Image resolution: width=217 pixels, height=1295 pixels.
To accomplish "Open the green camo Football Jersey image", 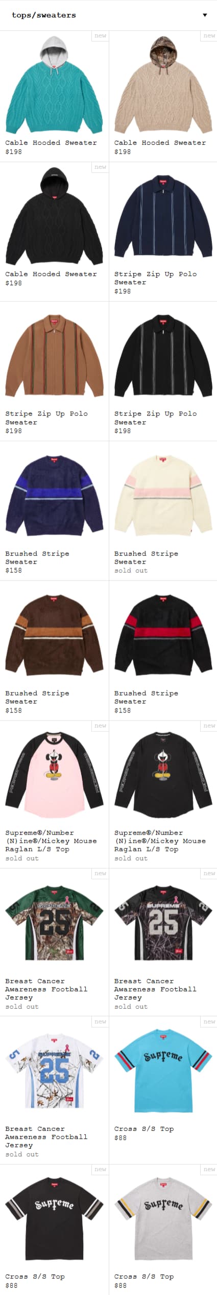I will [x=54, y=923].
